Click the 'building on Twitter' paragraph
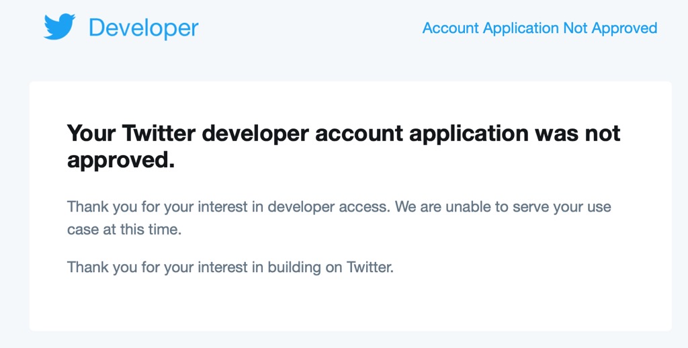Screen dimensions: 688x348 [230, 267]
